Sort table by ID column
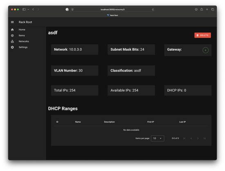 coord(57,122)
